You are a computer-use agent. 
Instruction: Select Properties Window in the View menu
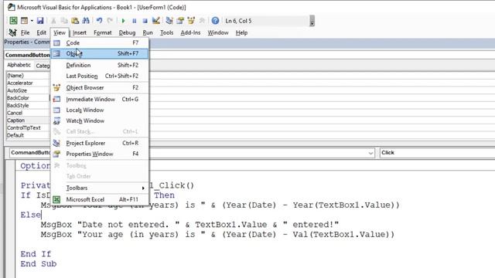100,154
